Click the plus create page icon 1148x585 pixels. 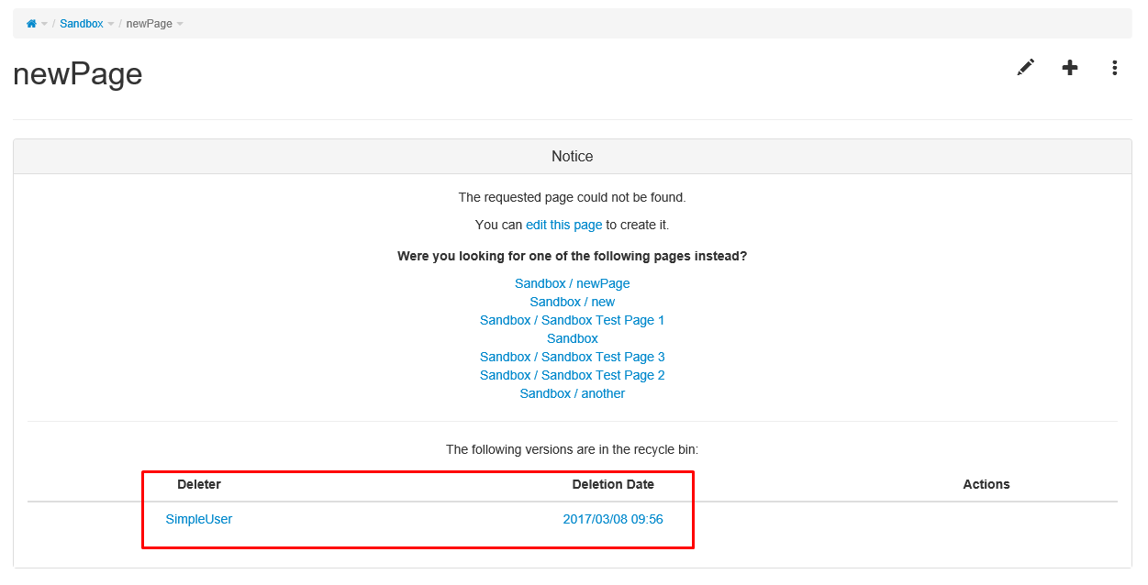[x=1070, y=68]
